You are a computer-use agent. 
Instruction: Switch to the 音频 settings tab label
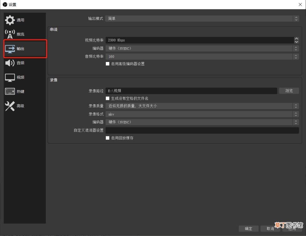[x=20, y=63]
